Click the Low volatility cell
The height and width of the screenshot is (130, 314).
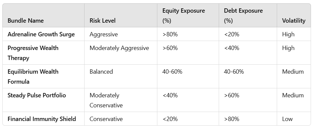[x=287, y=119]
